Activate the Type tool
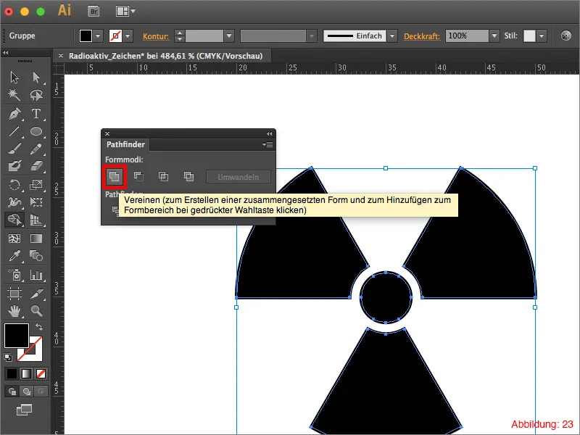580x435 pixels. [36, 114]
